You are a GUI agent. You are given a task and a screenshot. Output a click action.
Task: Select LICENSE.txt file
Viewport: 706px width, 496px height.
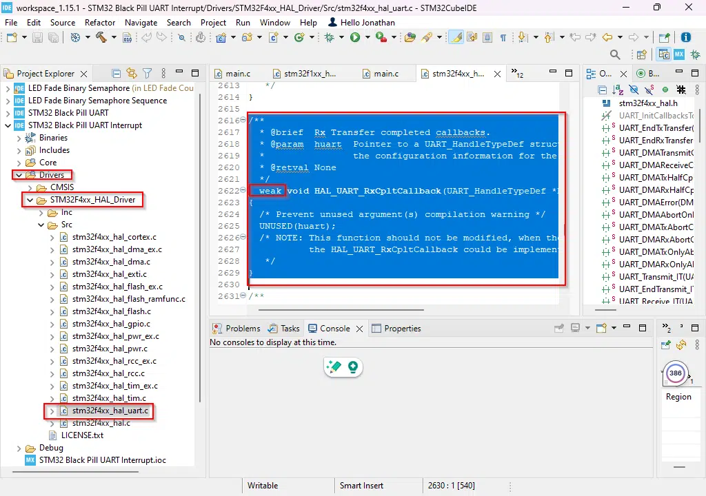click(x=82, y=435)
